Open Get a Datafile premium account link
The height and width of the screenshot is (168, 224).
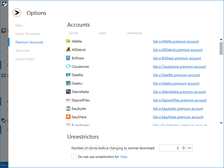click(x=176, y=75)
